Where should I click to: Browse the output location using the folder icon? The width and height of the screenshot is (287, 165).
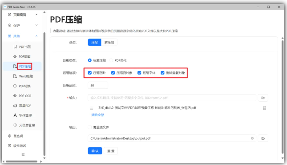click(x=263, y=138)
